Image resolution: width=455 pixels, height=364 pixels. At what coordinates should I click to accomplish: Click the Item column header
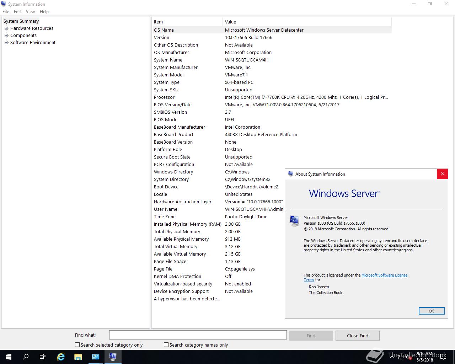coord(188,22)
